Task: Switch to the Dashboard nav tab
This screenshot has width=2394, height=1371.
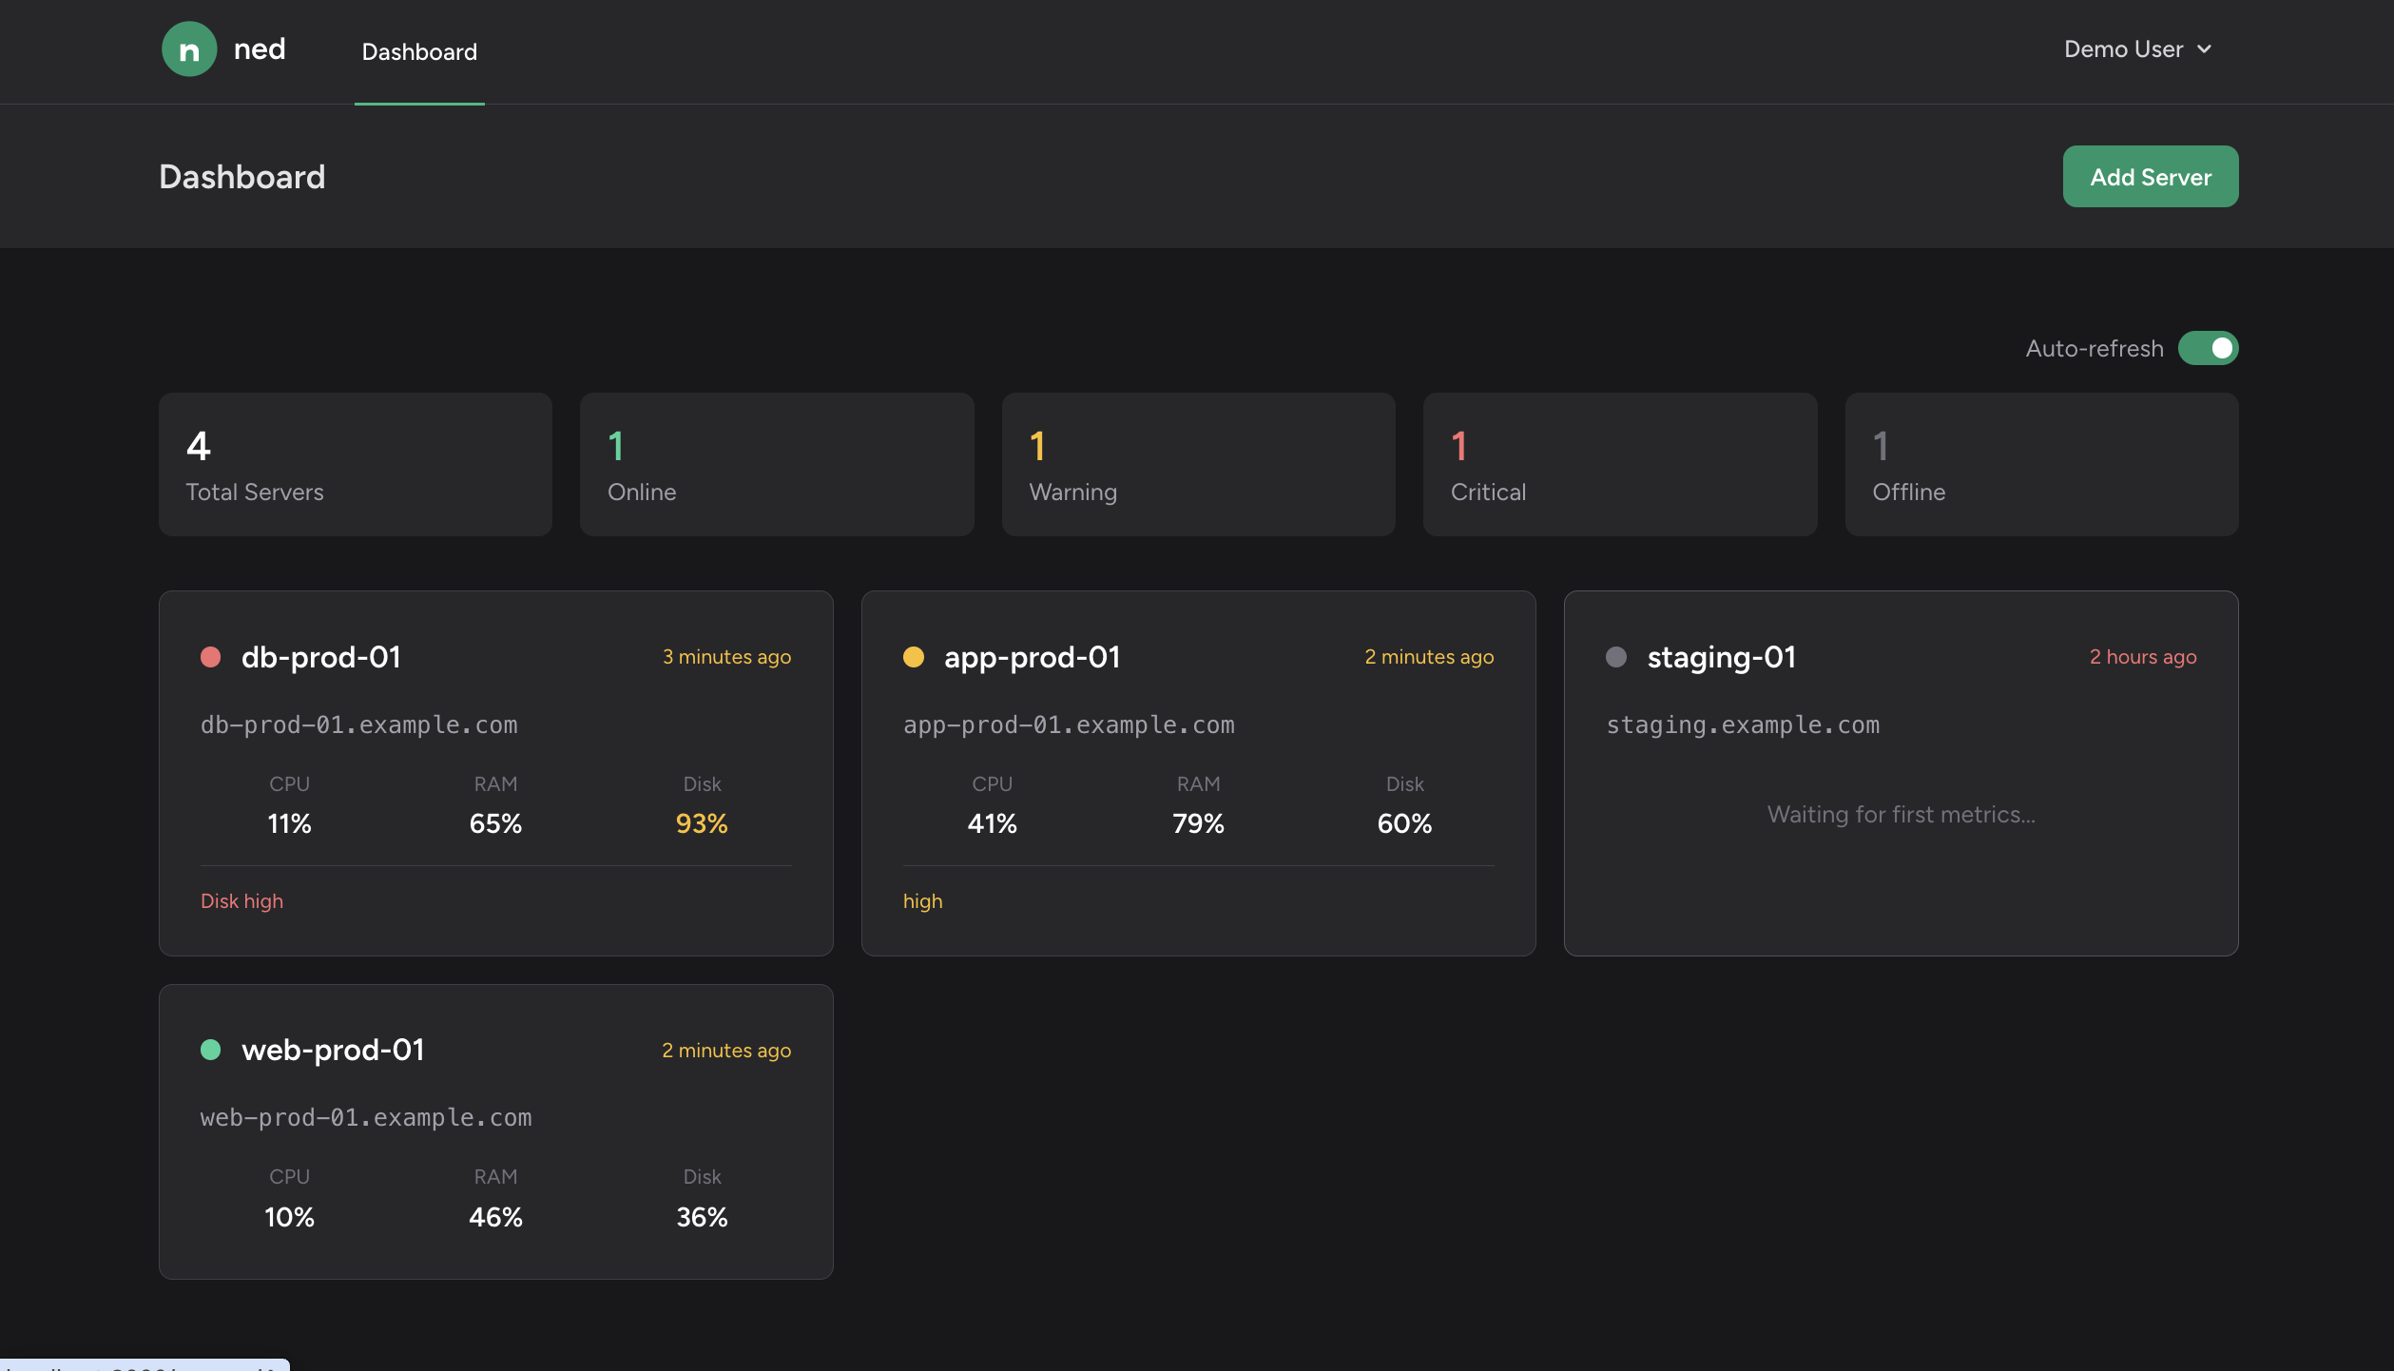Action: [419, 52]
